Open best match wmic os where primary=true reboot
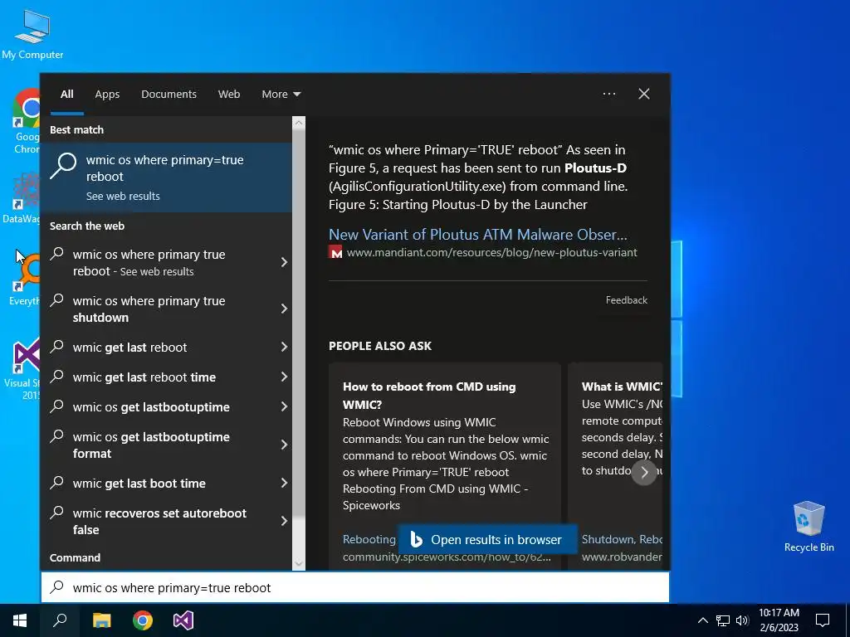Viewport: 850px width, 637px height. (166, 177)
